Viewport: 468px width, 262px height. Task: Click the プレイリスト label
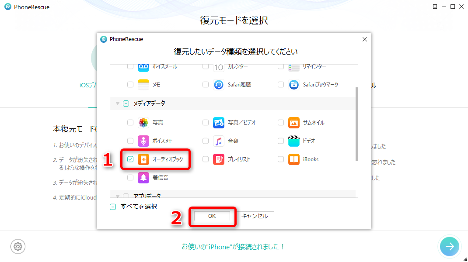click(x=239, y=159)
